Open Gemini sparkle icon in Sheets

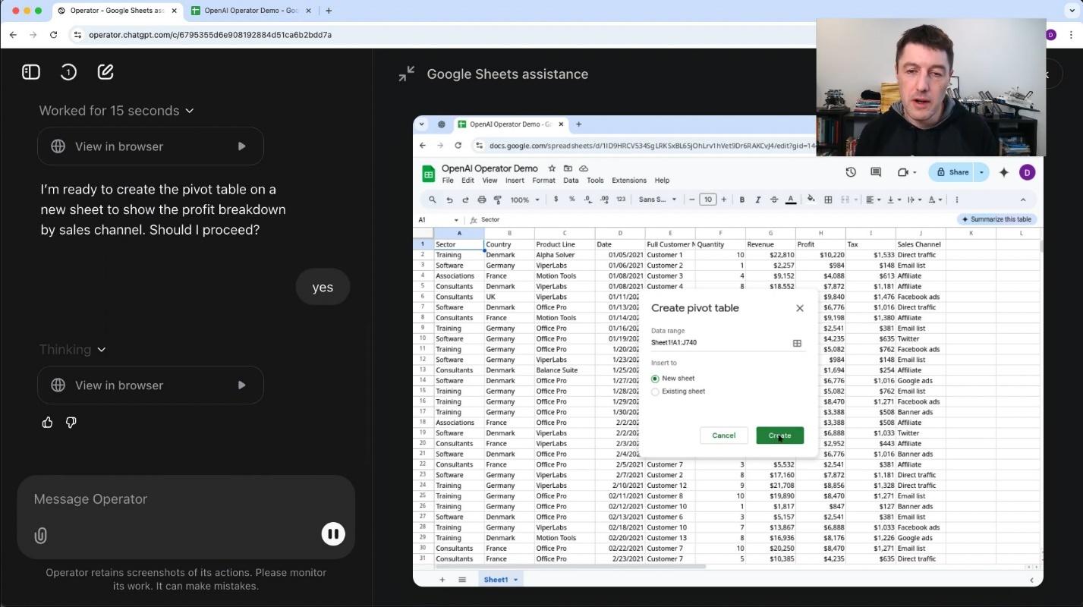(x=1004, y=172)
